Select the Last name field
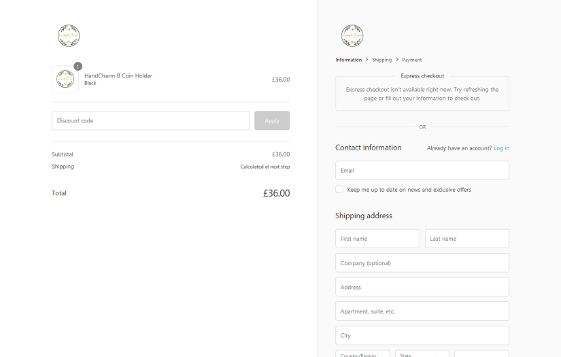 (x=466, y=239)
